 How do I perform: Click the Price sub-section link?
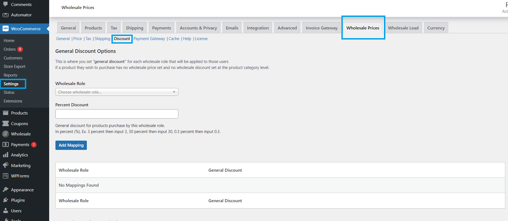(x=78, y=39)
